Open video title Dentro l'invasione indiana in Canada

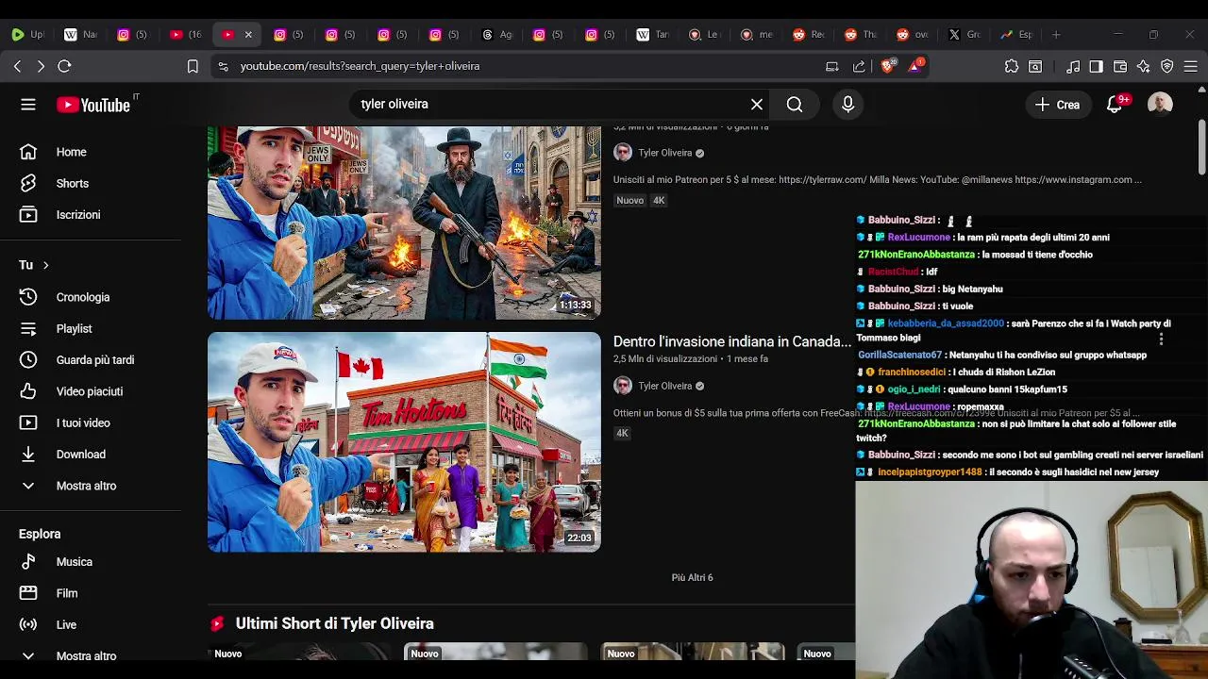coord(732,341)
